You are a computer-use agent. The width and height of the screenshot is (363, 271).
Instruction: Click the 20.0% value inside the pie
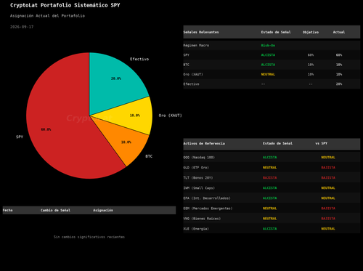[116, 78]
